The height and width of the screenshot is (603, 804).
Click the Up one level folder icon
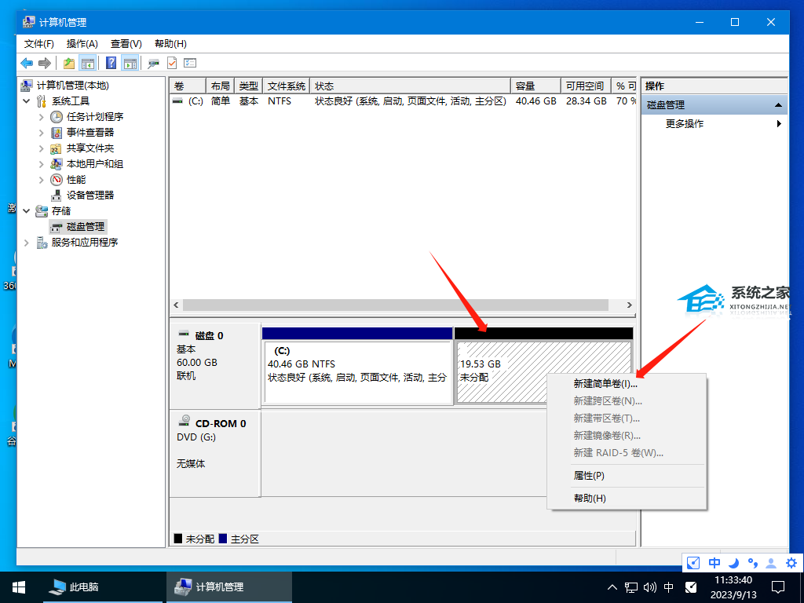(69, 64)
